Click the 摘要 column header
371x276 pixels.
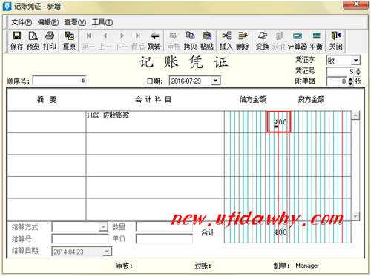[47, 99]
